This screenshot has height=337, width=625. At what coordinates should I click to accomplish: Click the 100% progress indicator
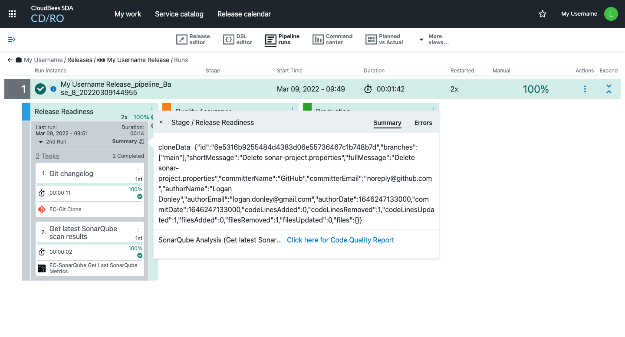tap(536, 88)
